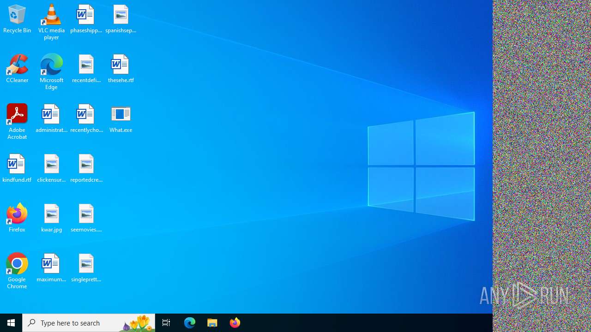This screenshot has width=591, height=332.
Task: Select the thesehe.rtf document
Action: [121, 69]
